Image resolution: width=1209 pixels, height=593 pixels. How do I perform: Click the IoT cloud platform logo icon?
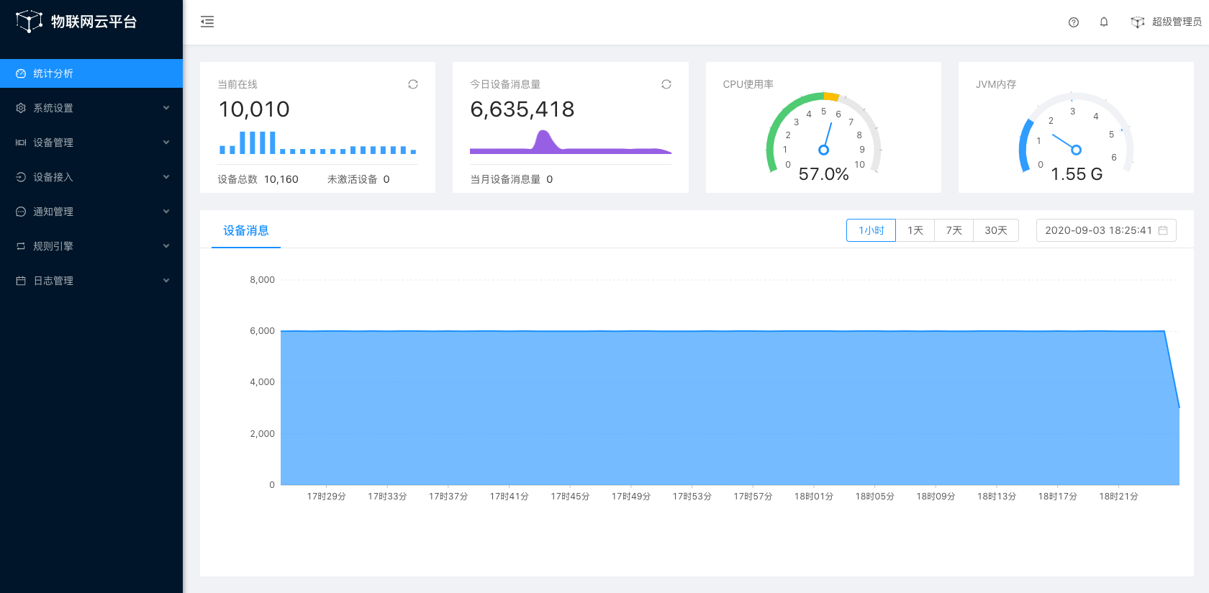point(30,22)
